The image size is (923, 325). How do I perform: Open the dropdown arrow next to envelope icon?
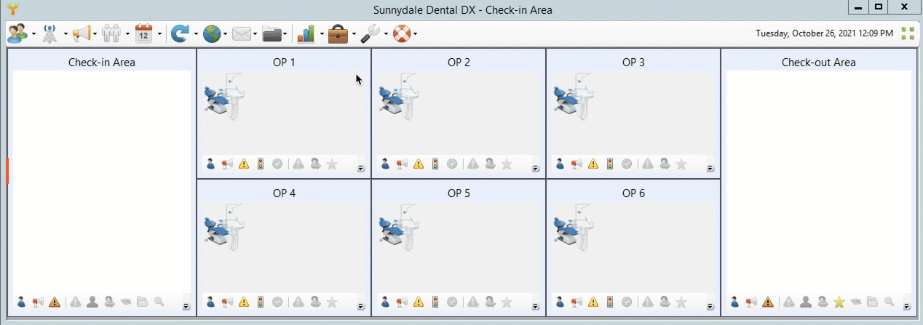click(257, 34)
